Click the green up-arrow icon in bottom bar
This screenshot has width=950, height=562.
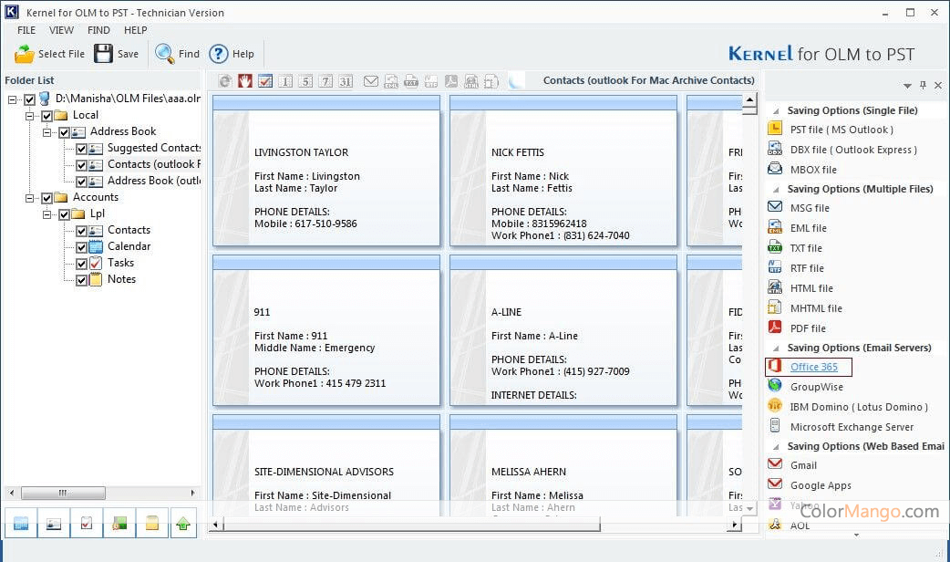point(183,524)
